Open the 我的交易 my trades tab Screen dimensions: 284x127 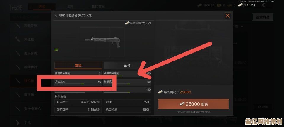[98, 7]
